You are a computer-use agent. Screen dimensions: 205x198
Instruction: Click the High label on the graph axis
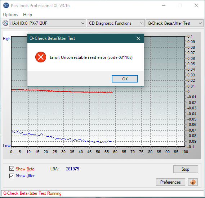tap(6, 39)
